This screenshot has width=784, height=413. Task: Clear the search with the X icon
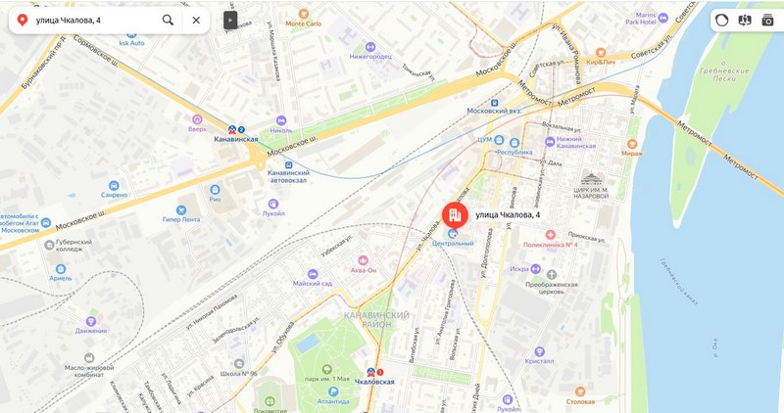tap(196, 20)
